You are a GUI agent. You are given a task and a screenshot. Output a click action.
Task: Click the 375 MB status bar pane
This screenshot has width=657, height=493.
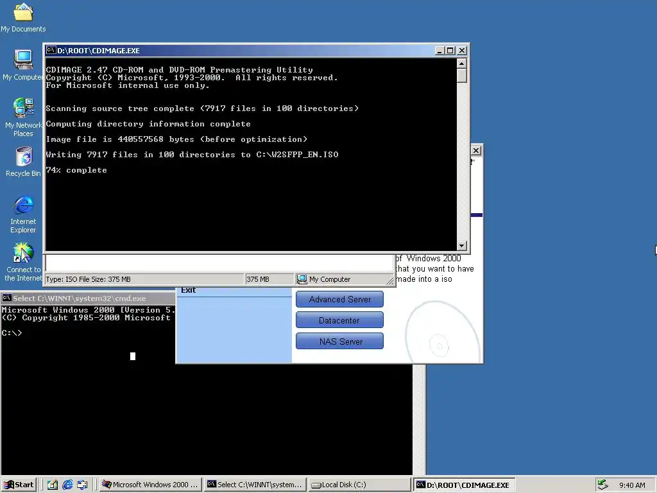(269, 279)
